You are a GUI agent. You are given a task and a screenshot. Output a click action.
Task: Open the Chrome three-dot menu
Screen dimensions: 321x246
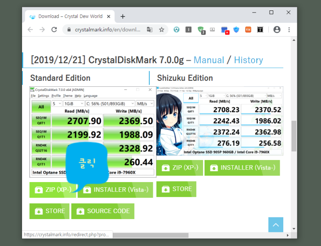coord(289,30)
